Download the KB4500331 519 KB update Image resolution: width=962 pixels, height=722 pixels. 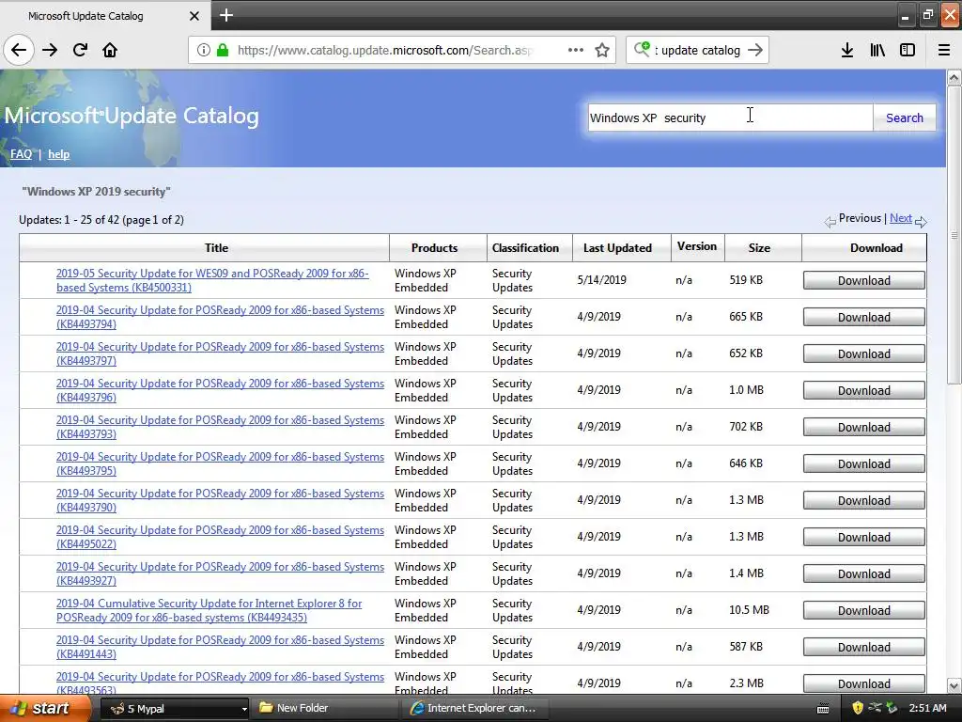(864, 280)
